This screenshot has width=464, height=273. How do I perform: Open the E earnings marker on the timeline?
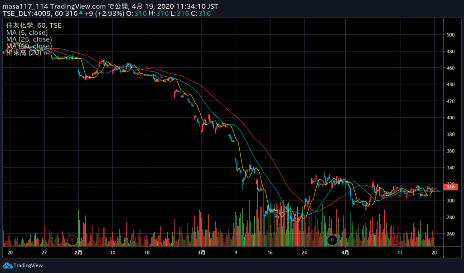click(x=72, y=240)
